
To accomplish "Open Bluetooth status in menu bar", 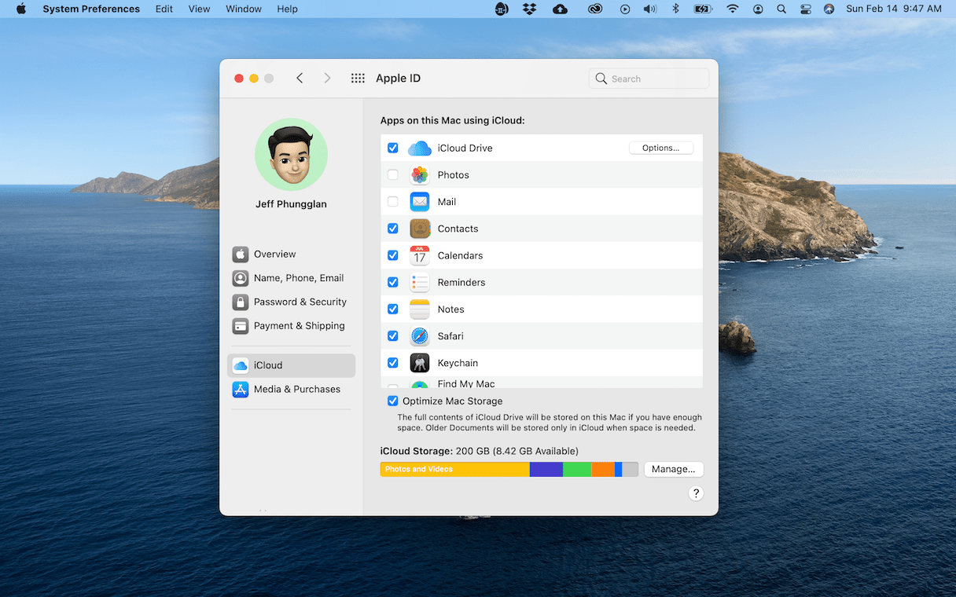I will tap(675, 9).
